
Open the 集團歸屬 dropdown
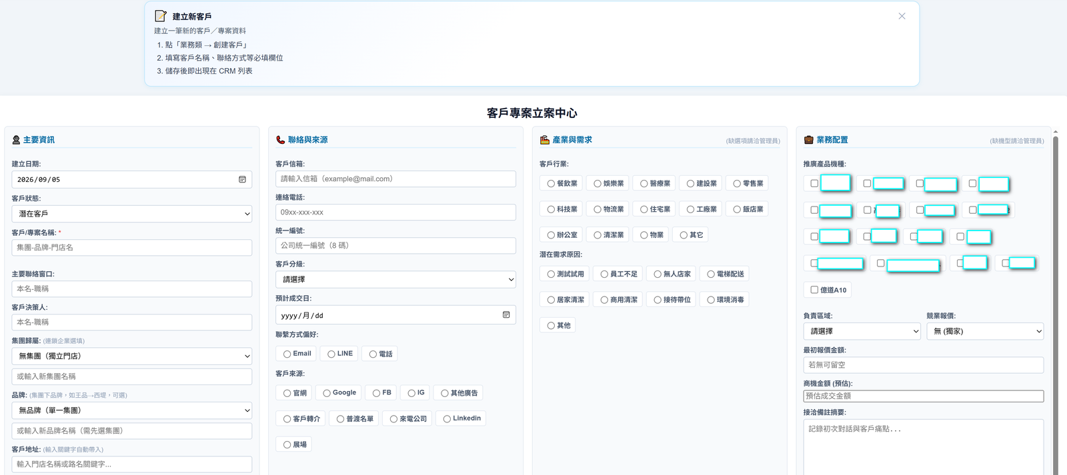132,356
